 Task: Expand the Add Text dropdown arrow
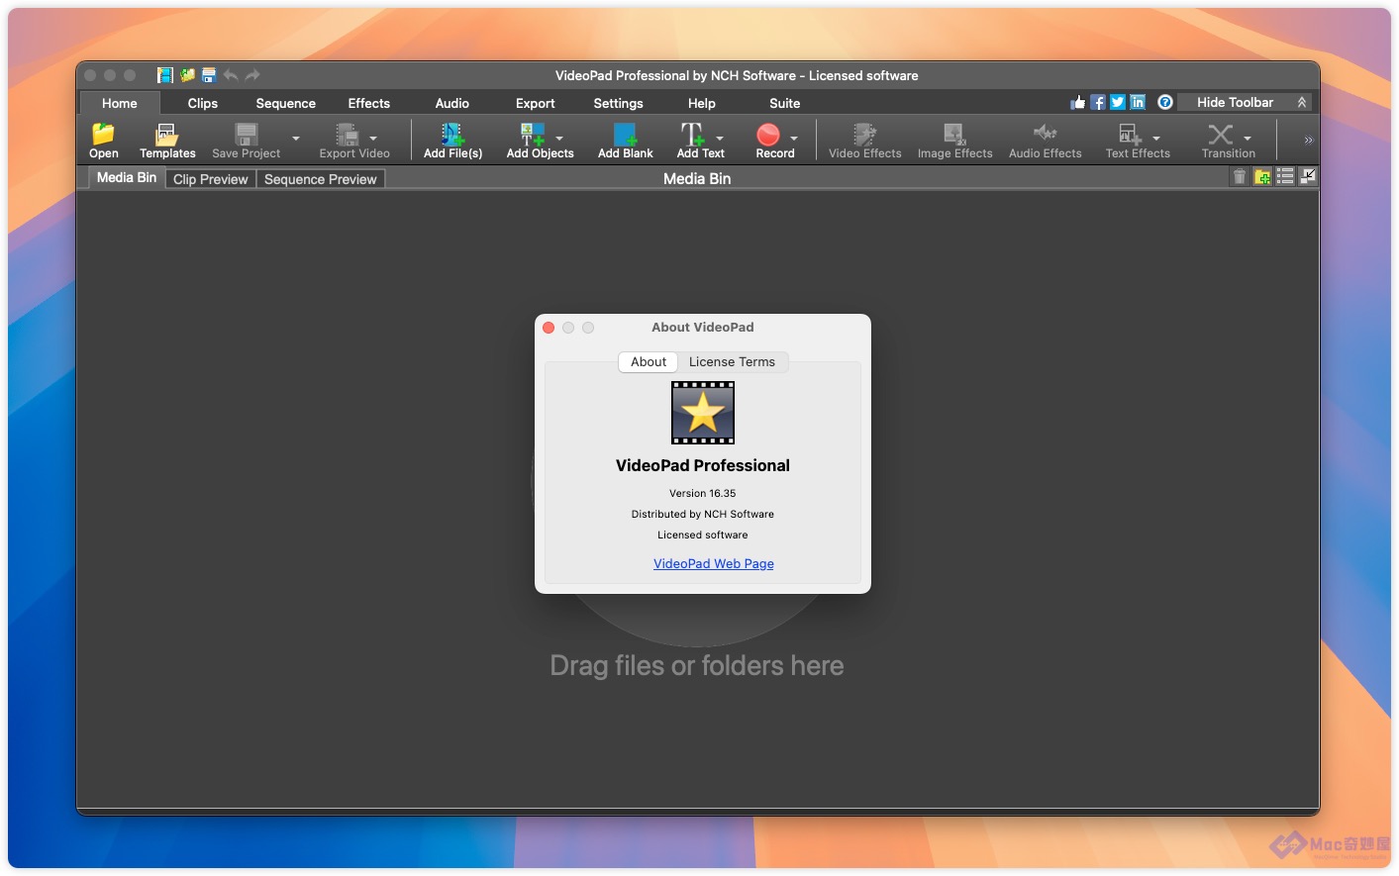coord(720,138)
